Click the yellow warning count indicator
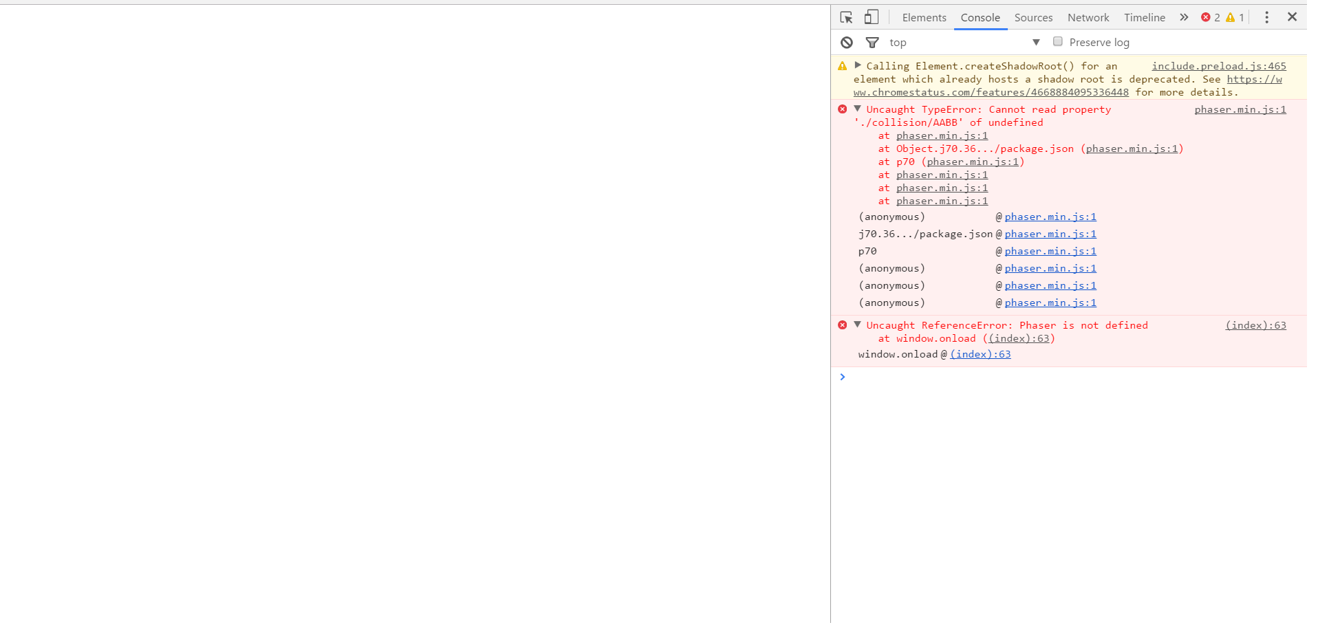 (x=1235, y=17)
